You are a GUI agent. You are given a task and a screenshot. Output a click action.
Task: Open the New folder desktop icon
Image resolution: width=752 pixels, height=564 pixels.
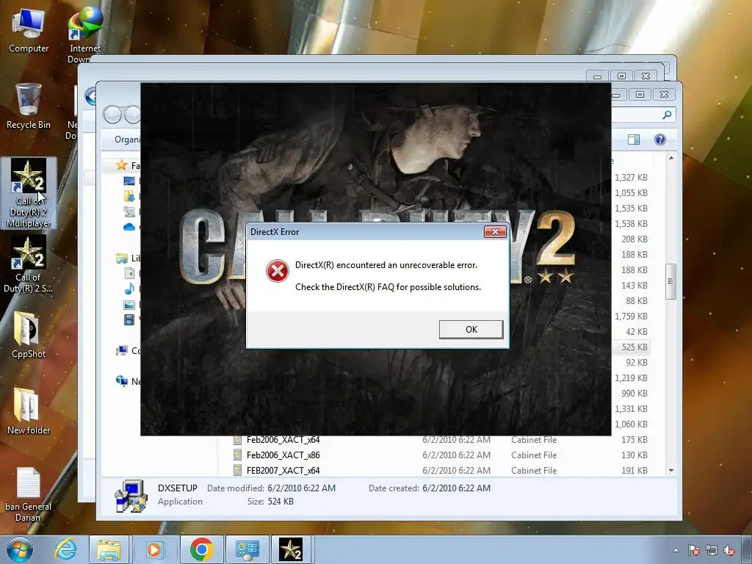29,411
